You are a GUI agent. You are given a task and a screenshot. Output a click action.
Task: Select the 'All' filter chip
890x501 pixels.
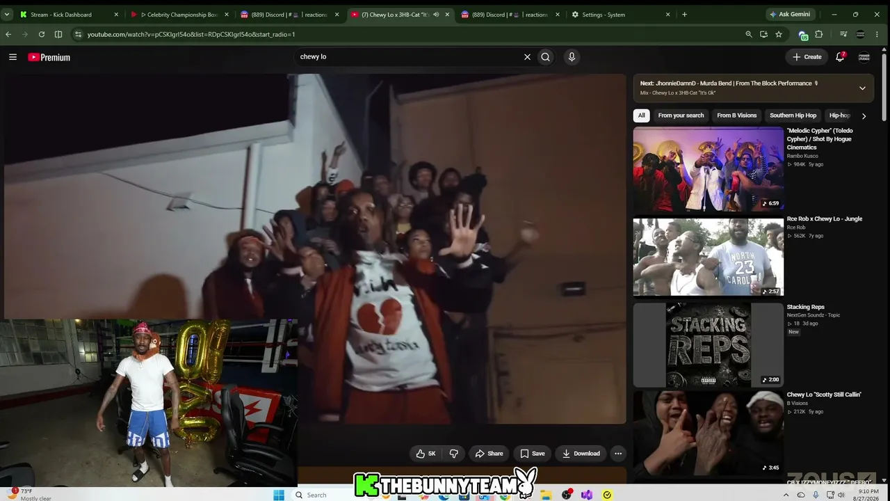point(641,116)
